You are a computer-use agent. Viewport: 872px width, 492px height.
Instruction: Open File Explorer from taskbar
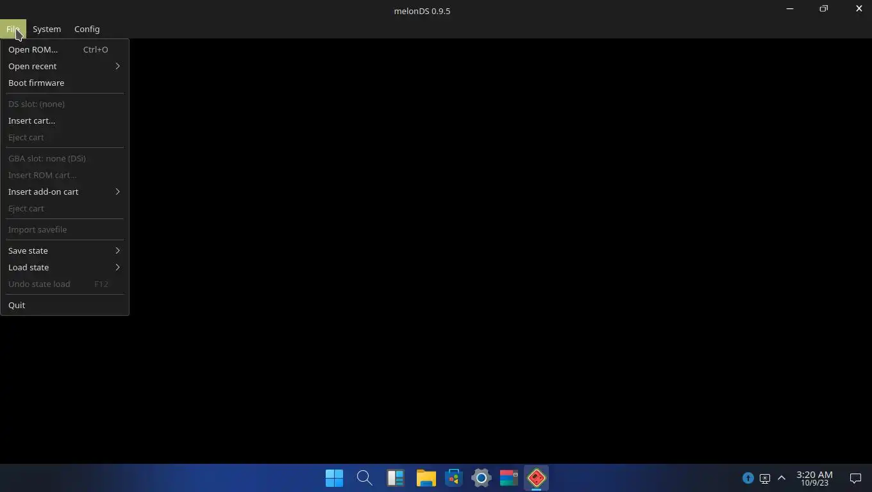pyautogui.click(x=426, y=478)
